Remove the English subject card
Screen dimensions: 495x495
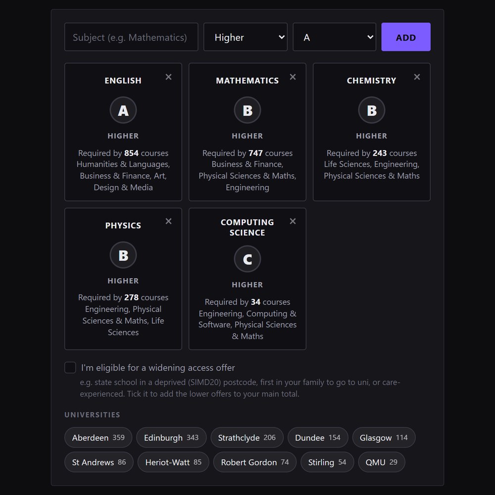(x=169, y=77)
